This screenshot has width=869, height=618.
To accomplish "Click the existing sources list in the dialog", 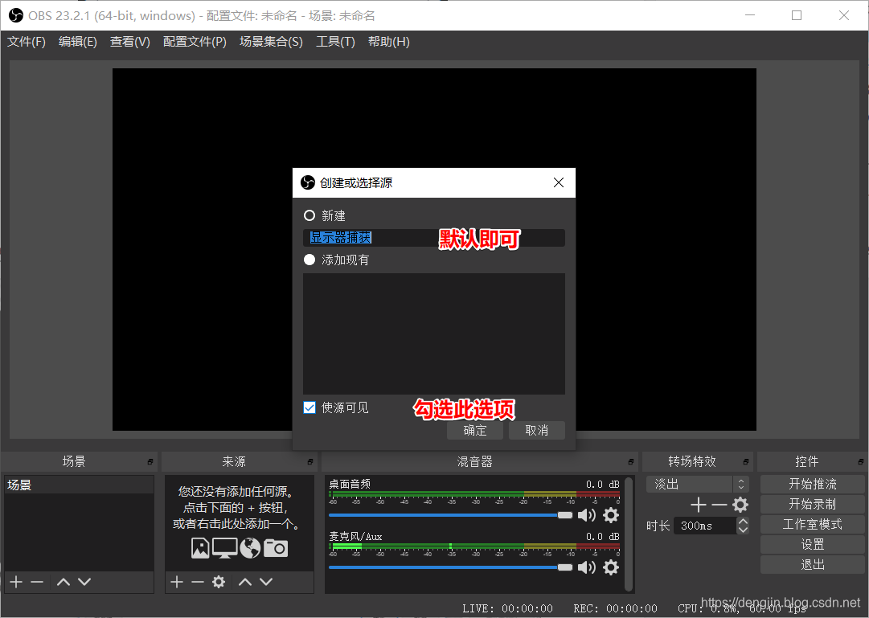I will point(434,334).
